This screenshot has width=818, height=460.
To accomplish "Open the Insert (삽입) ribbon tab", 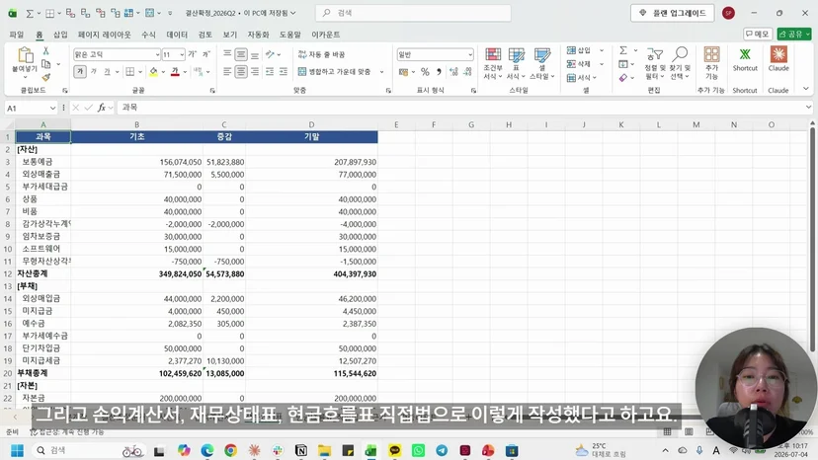I will (60, 35).
